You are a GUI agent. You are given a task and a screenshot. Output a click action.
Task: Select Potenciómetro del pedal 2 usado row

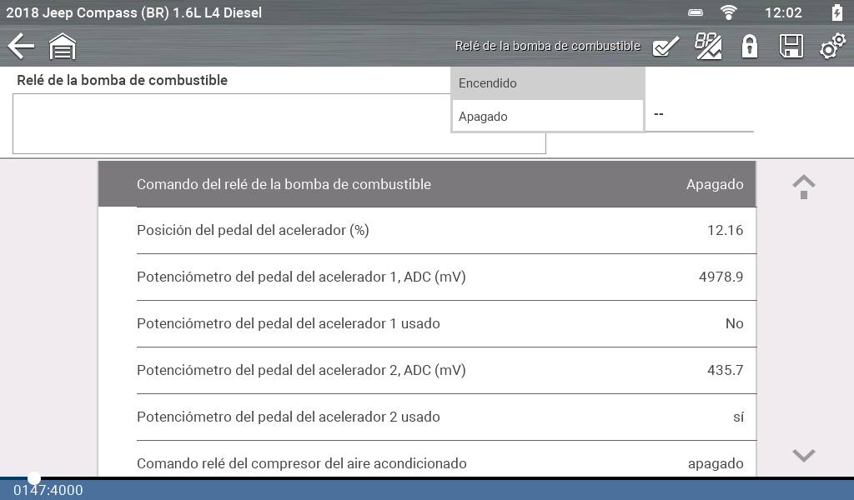point(427,417)
